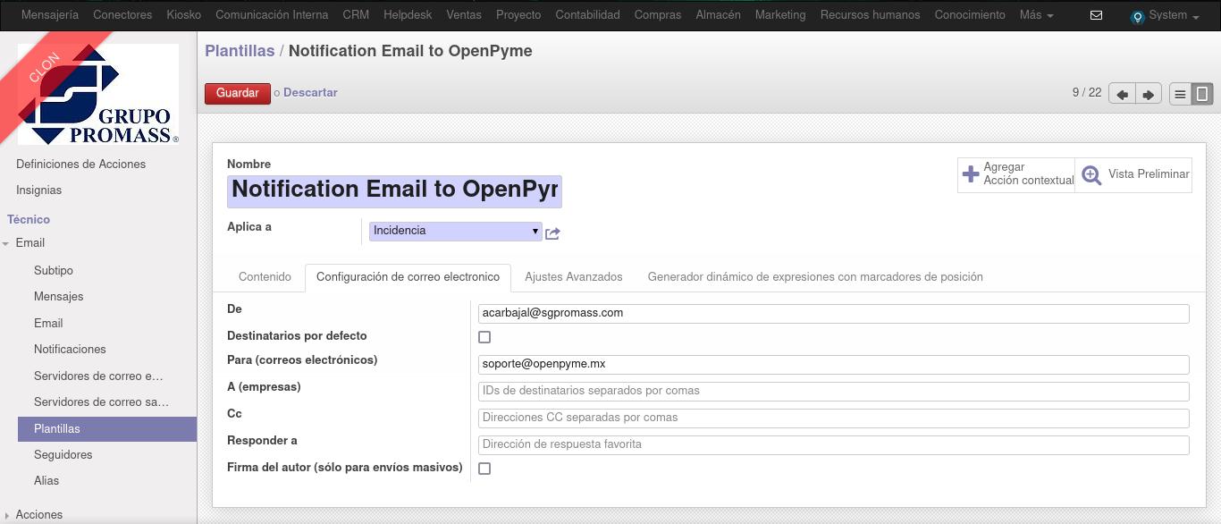The width and height of the screenshot is (1221, 524).
Task: Go to previous record arrow
Action: pyautogui.click(x=1122, y=94)
